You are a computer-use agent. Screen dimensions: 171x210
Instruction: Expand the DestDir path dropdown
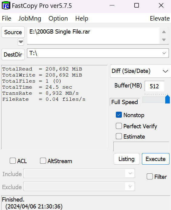(164, 53)
